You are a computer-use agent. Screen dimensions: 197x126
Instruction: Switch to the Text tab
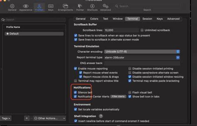pyautogui.click(x=106, y=19)
